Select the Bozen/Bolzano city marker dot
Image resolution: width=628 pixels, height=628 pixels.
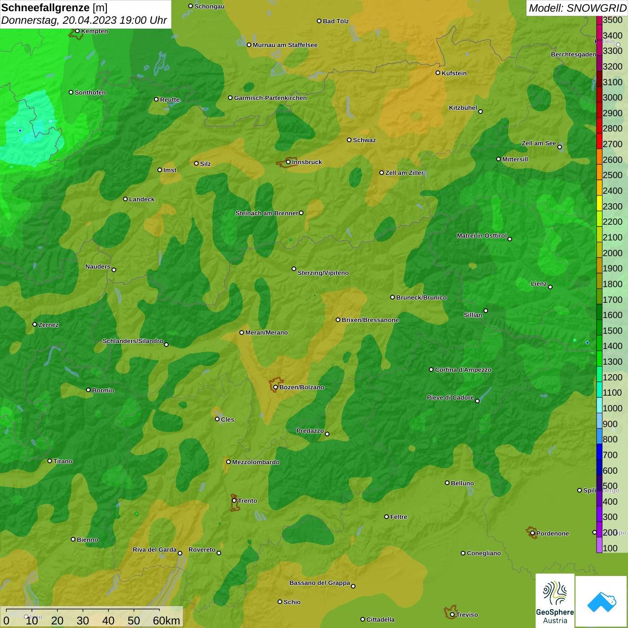point(275,387)
